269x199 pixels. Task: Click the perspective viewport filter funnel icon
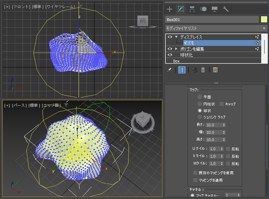click(66, 105)
